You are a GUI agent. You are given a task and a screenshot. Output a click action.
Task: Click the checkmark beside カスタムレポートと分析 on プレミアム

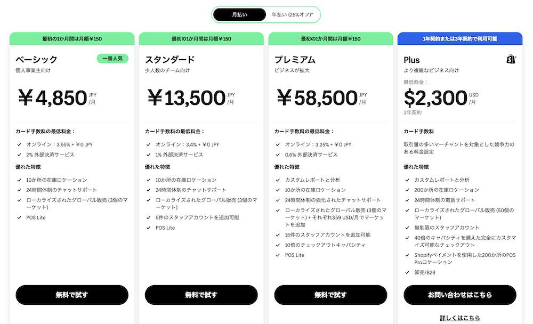pos(278,180)
